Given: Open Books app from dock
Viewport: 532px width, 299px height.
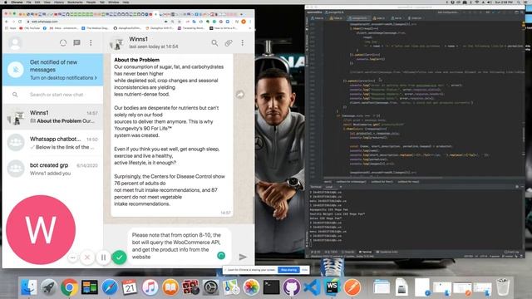Looking at the screenshot, I should point(170,287).
